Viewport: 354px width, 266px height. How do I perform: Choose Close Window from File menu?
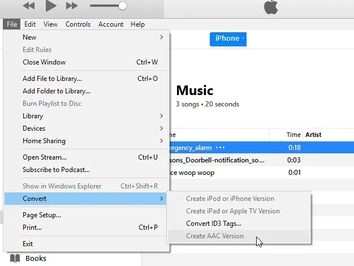(87, 62)
